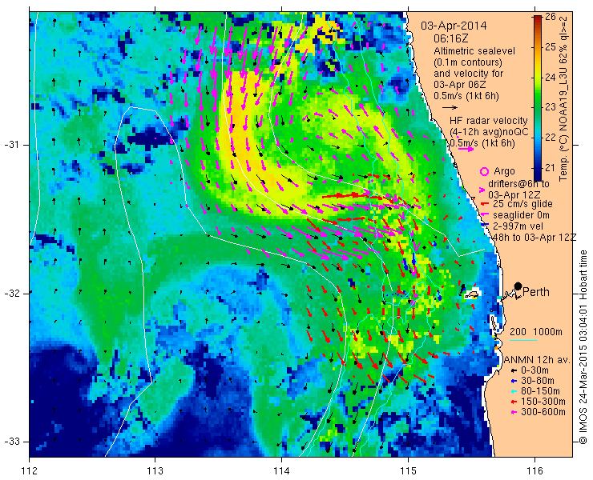
Task: Click the longitude axis label 112
Action: 30,471
